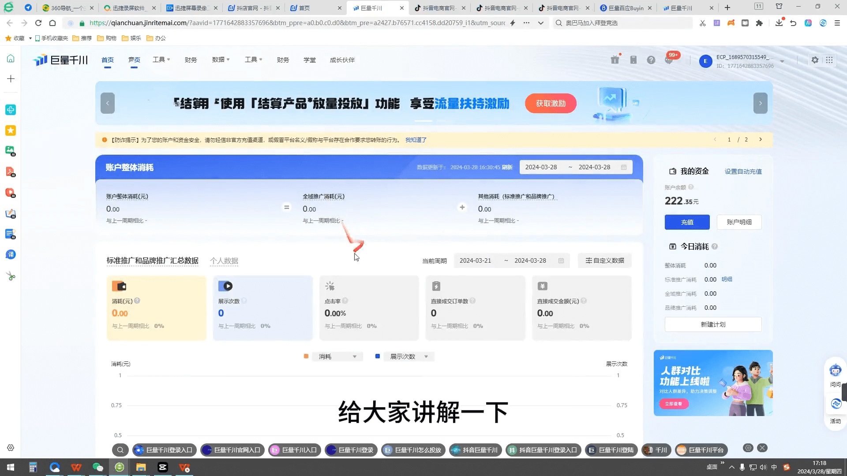Viewport: 847px width, 476px height.
Task: Click account balance help icon
Action: click(691, 187)
